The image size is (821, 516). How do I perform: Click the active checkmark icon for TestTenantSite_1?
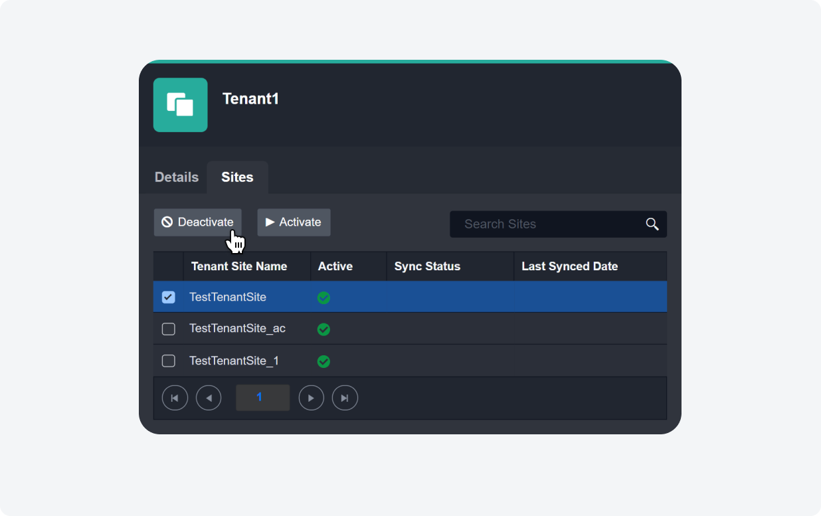click(323, 361)
